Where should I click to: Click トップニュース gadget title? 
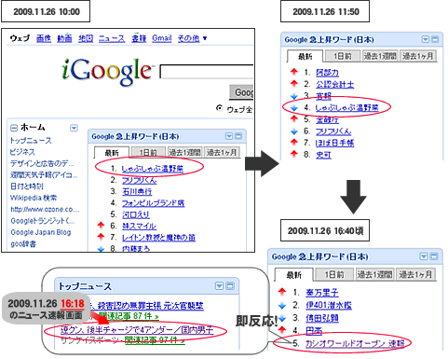[85, 286]
